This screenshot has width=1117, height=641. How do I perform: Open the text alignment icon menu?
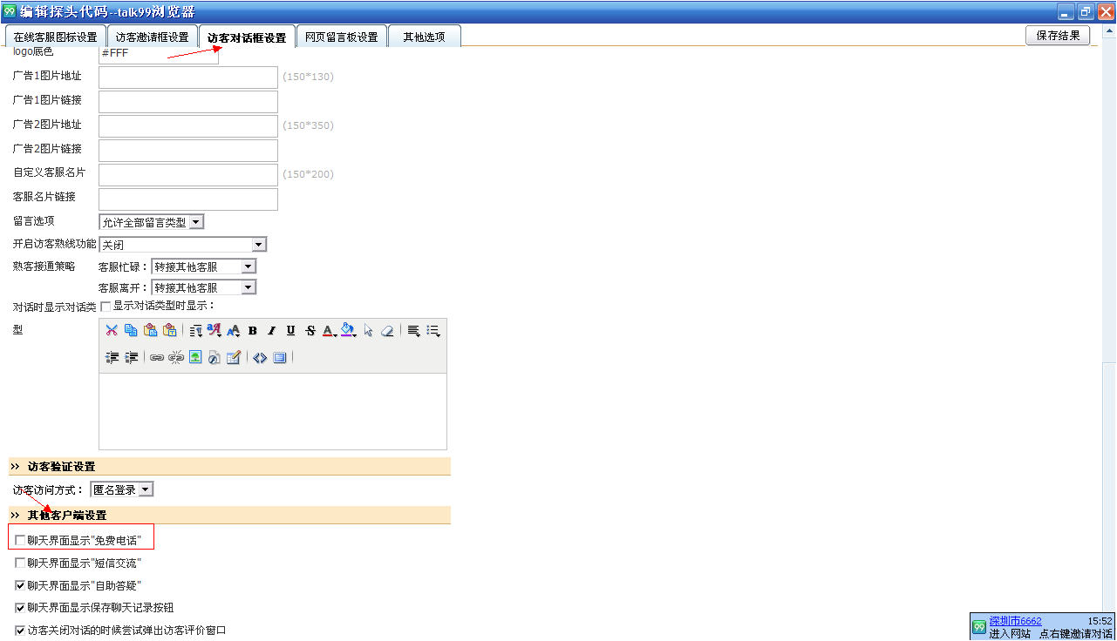[x=413, y=331]
